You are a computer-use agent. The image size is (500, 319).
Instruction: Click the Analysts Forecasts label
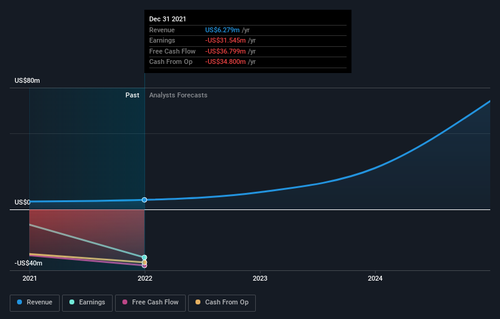(178, 96)
